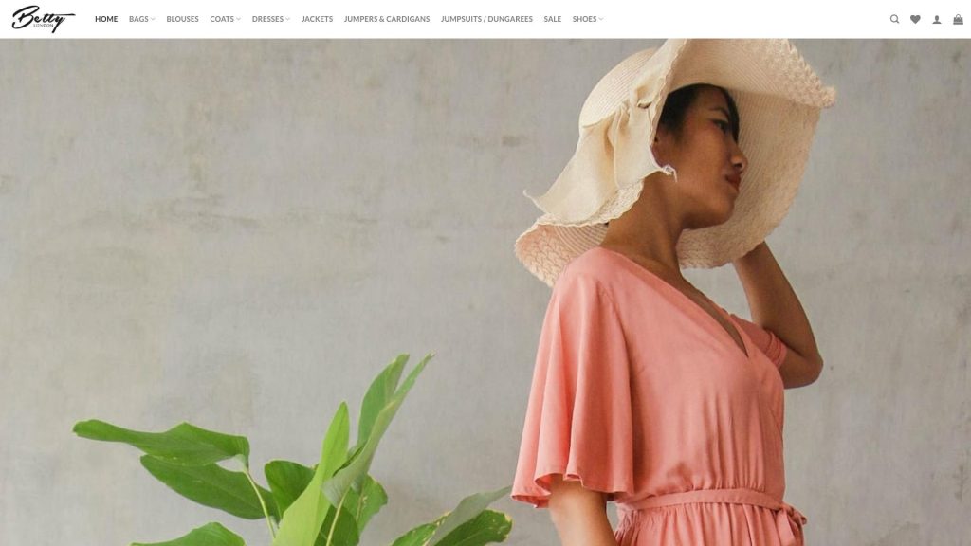Image resolution: width=971 pixels, height=546 pixels.
Task: Open the search magnifier icon
Action: pos(894,19)
